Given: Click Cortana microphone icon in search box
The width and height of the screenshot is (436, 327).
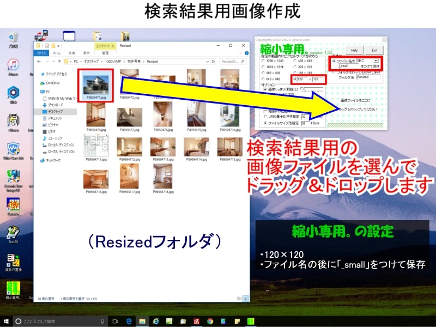Looking at the screenshot, I should pyautogui.click(x=102, y=321).
